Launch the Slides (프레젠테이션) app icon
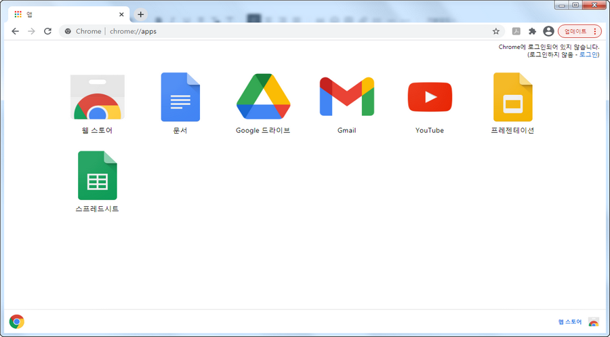 pyautogui.click(x=513, y=97)
